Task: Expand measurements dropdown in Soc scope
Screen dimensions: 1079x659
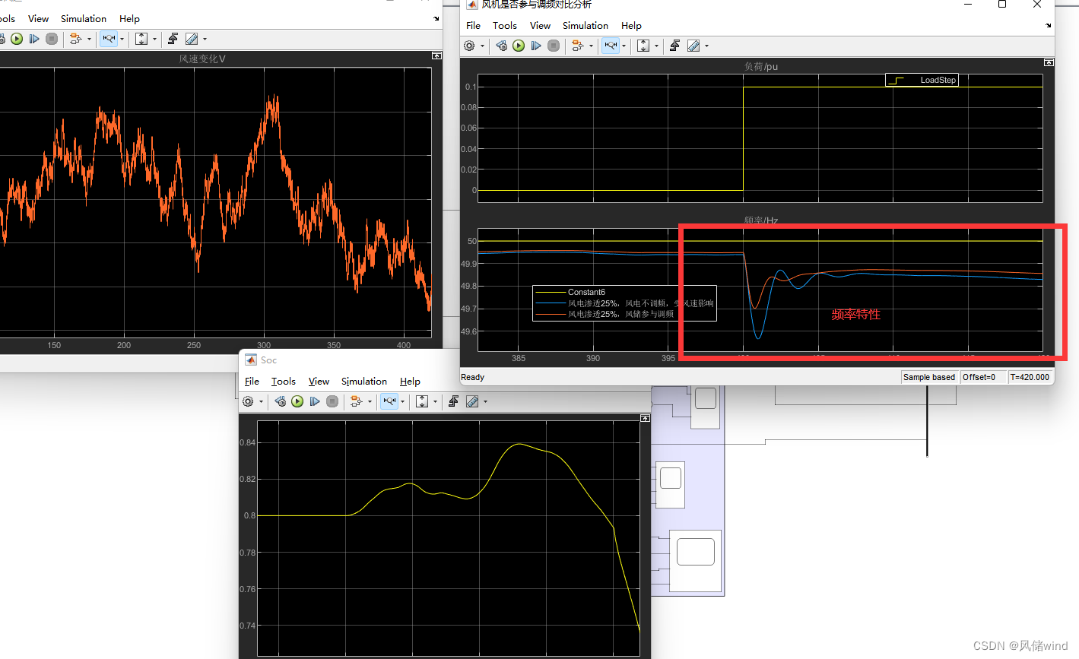Action: pyautogui.click(x=485, y=402)
